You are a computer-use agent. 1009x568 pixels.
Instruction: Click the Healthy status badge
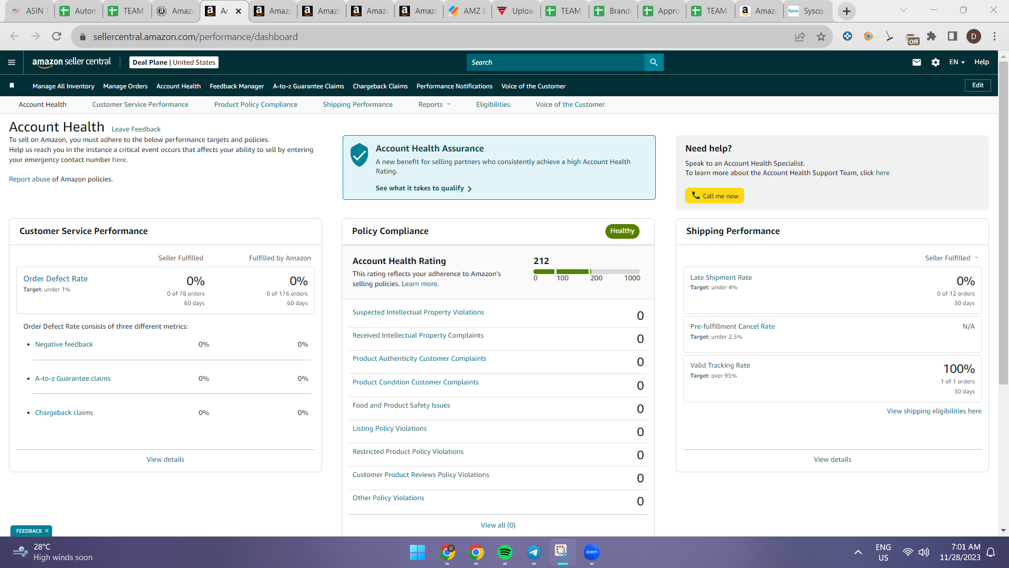[622, 231]
